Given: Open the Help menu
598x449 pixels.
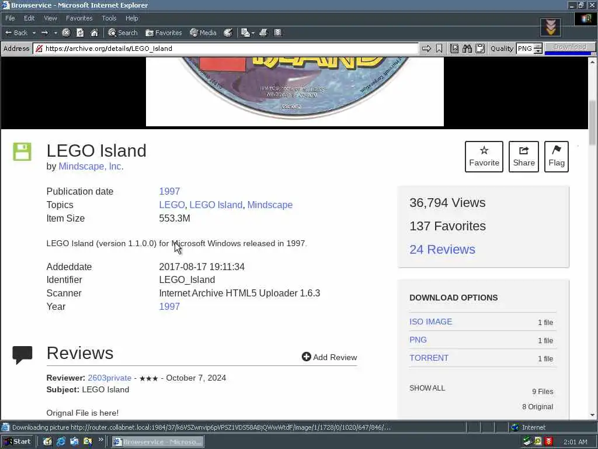Looking at the screenshot, I should pyautogui.click(x=131, y=18).
